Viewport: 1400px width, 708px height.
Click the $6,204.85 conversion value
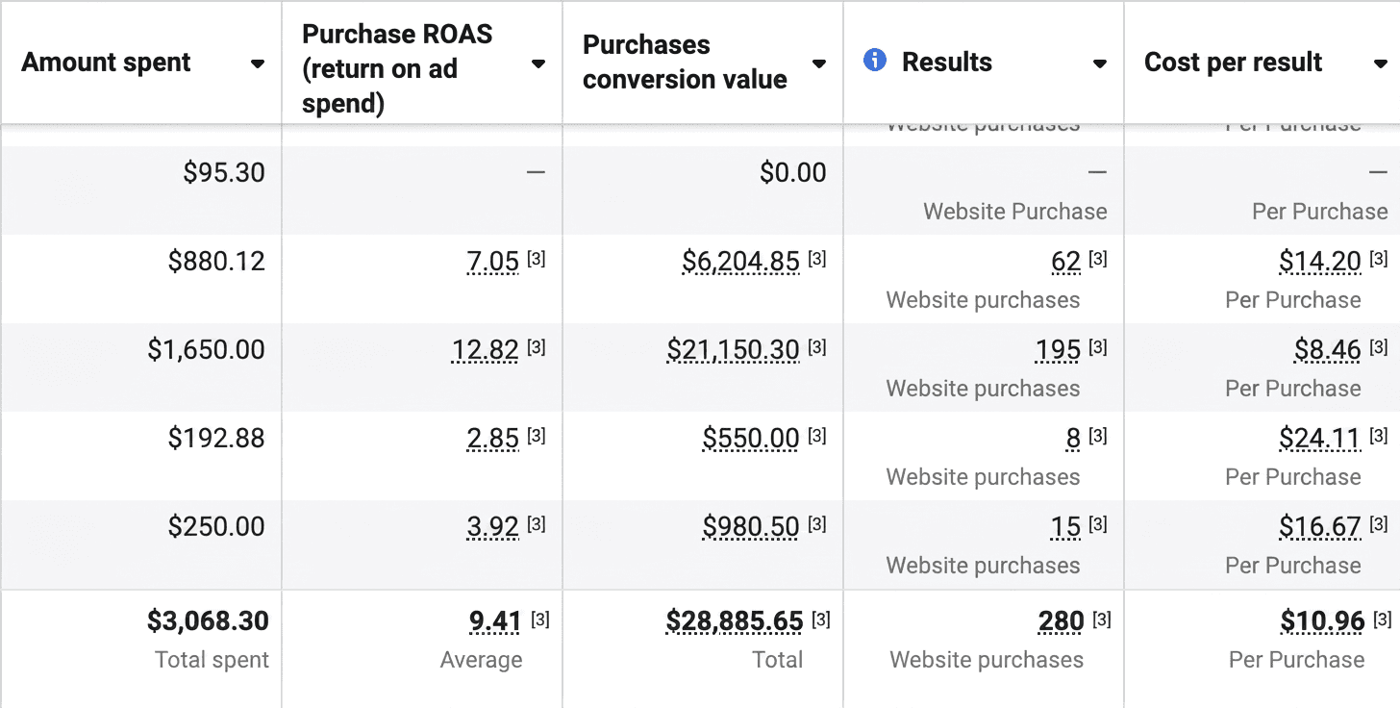[x=740, y=262]
